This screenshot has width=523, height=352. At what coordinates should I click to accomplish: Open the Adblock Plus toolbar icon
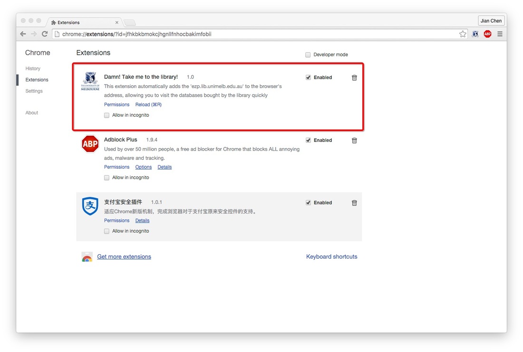coord(488,34)
